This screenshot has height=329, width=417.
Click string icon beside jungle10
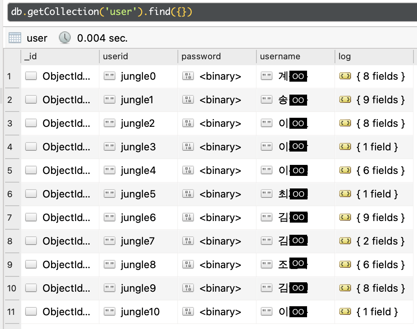pyautogui.click(x=109, y=312)
